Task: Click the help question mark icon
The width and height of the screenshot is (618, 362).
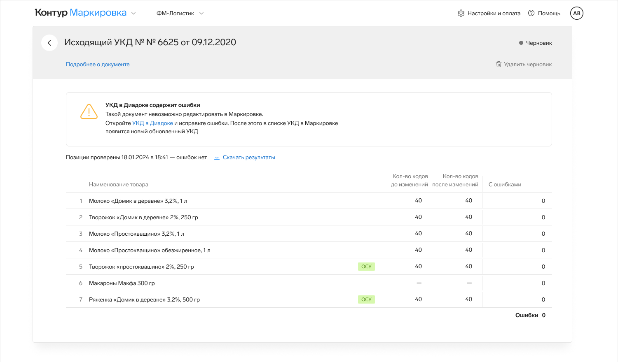Action: [531, 13]
